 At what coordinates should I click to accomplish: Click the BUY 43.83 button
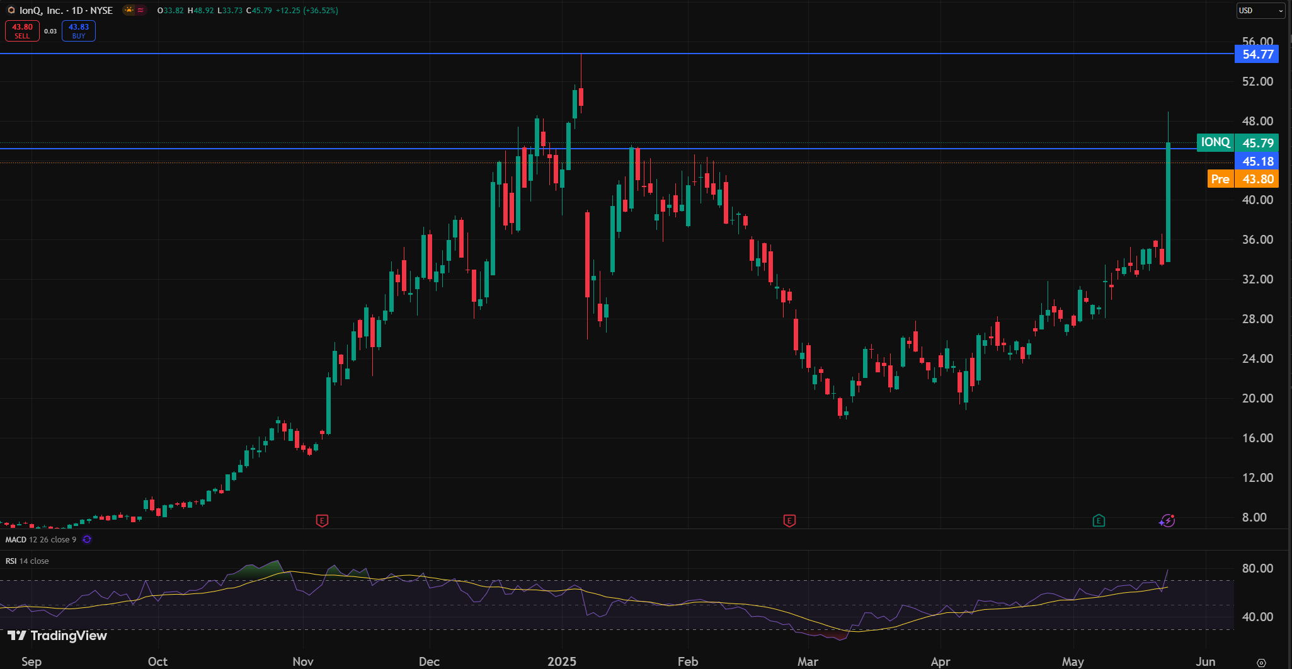pyautogui.click(x=79, y=31)
